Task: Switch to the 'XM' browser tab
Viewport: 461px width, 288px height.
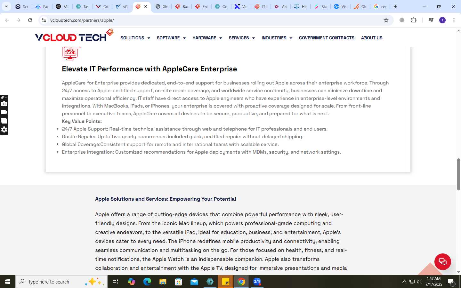Action: pos(161,6)
